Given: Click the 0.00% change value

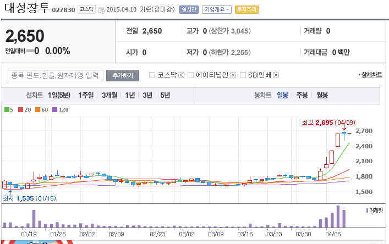Looking at the screenshot, I should point(58,51).
